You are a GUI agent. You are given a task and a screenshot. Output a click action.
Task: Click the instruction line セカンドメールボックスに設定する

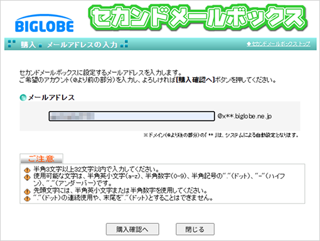coord(100,73)
